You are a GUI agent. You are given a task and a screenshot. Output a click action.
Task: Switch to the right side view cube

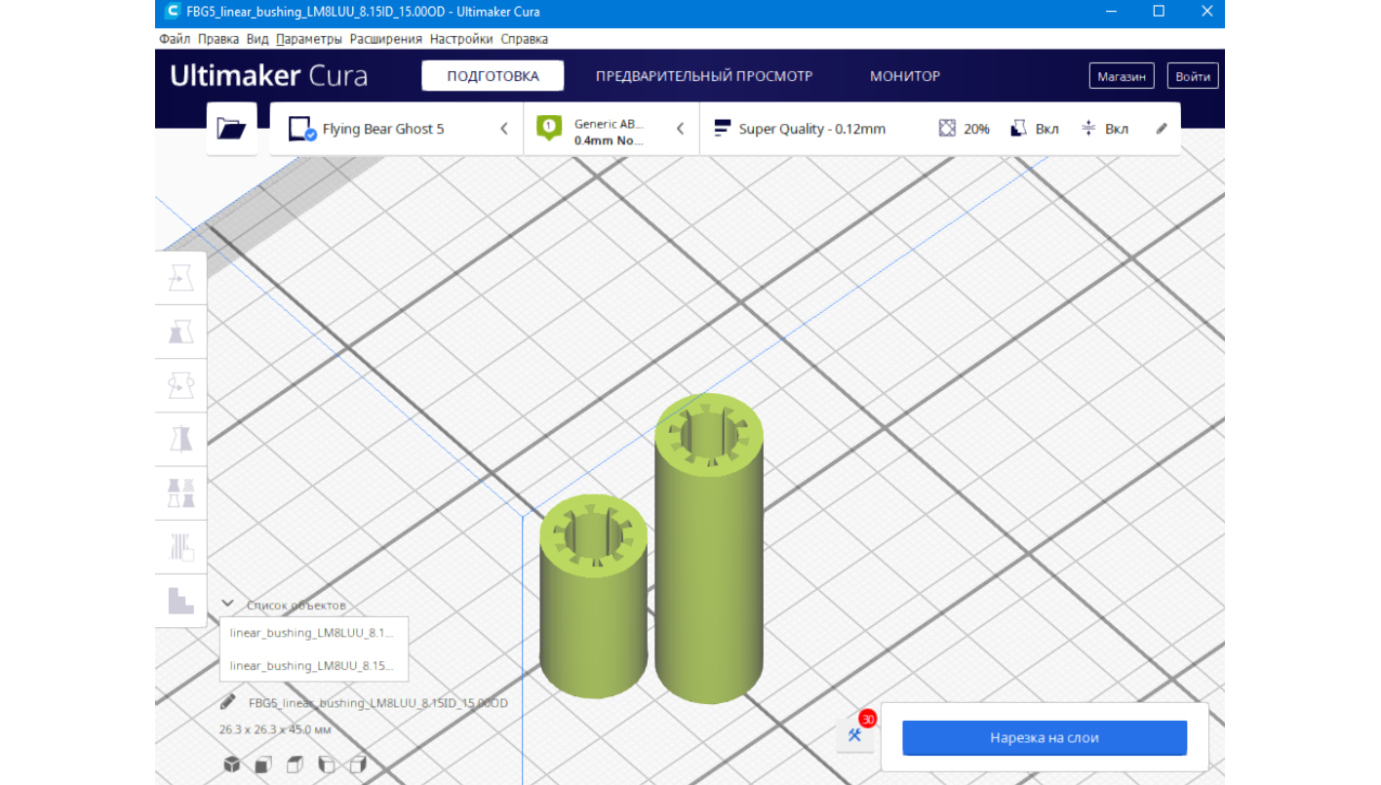[358, 765]
